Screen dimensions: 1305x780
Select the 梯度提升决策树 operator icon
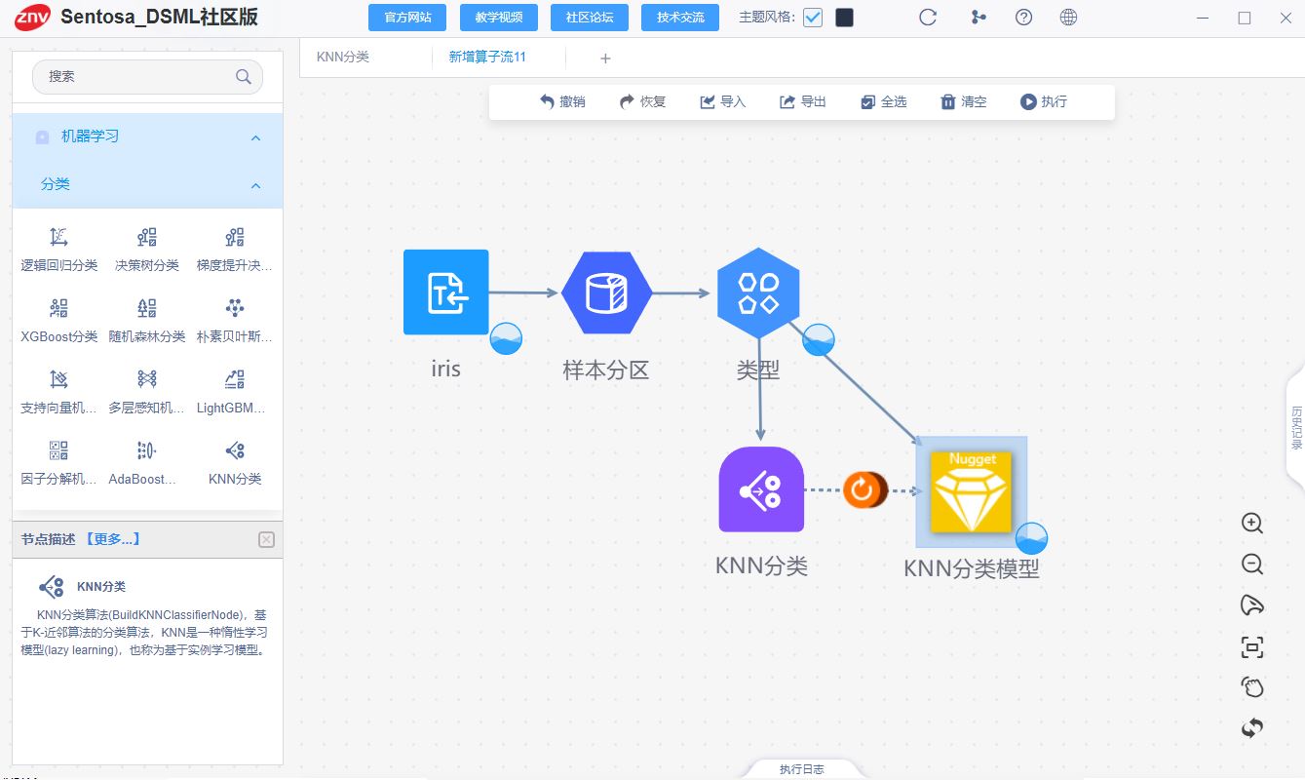coord(235,237)
